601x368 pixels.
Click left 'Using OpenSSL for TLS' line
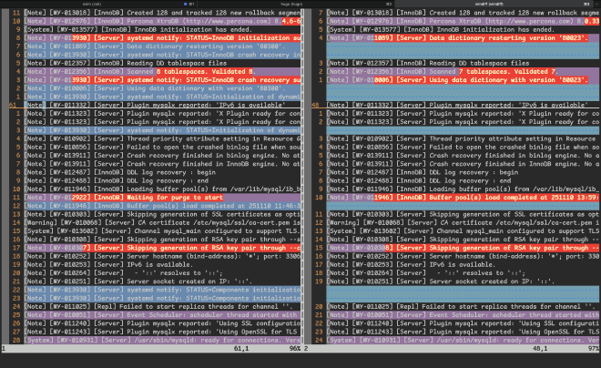tap(162, 332)
